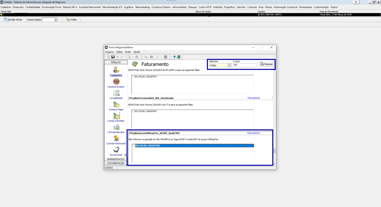Viewport: 381px width, 207px height.
Task: Tick 001.FILIAL CADASTRO under Nota Técnica 2023/004
Action: coord(133,77)
